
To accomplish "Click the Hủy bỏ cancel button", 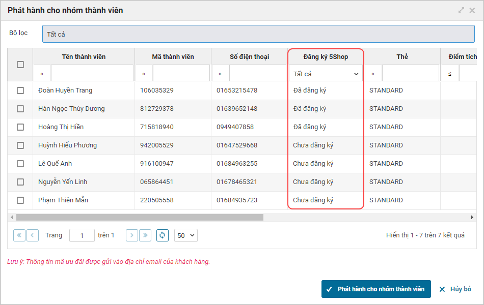I will (455, 289).
